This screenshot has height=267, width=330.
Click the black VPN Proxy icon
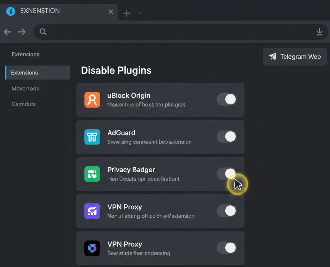(x=92, y=248)
